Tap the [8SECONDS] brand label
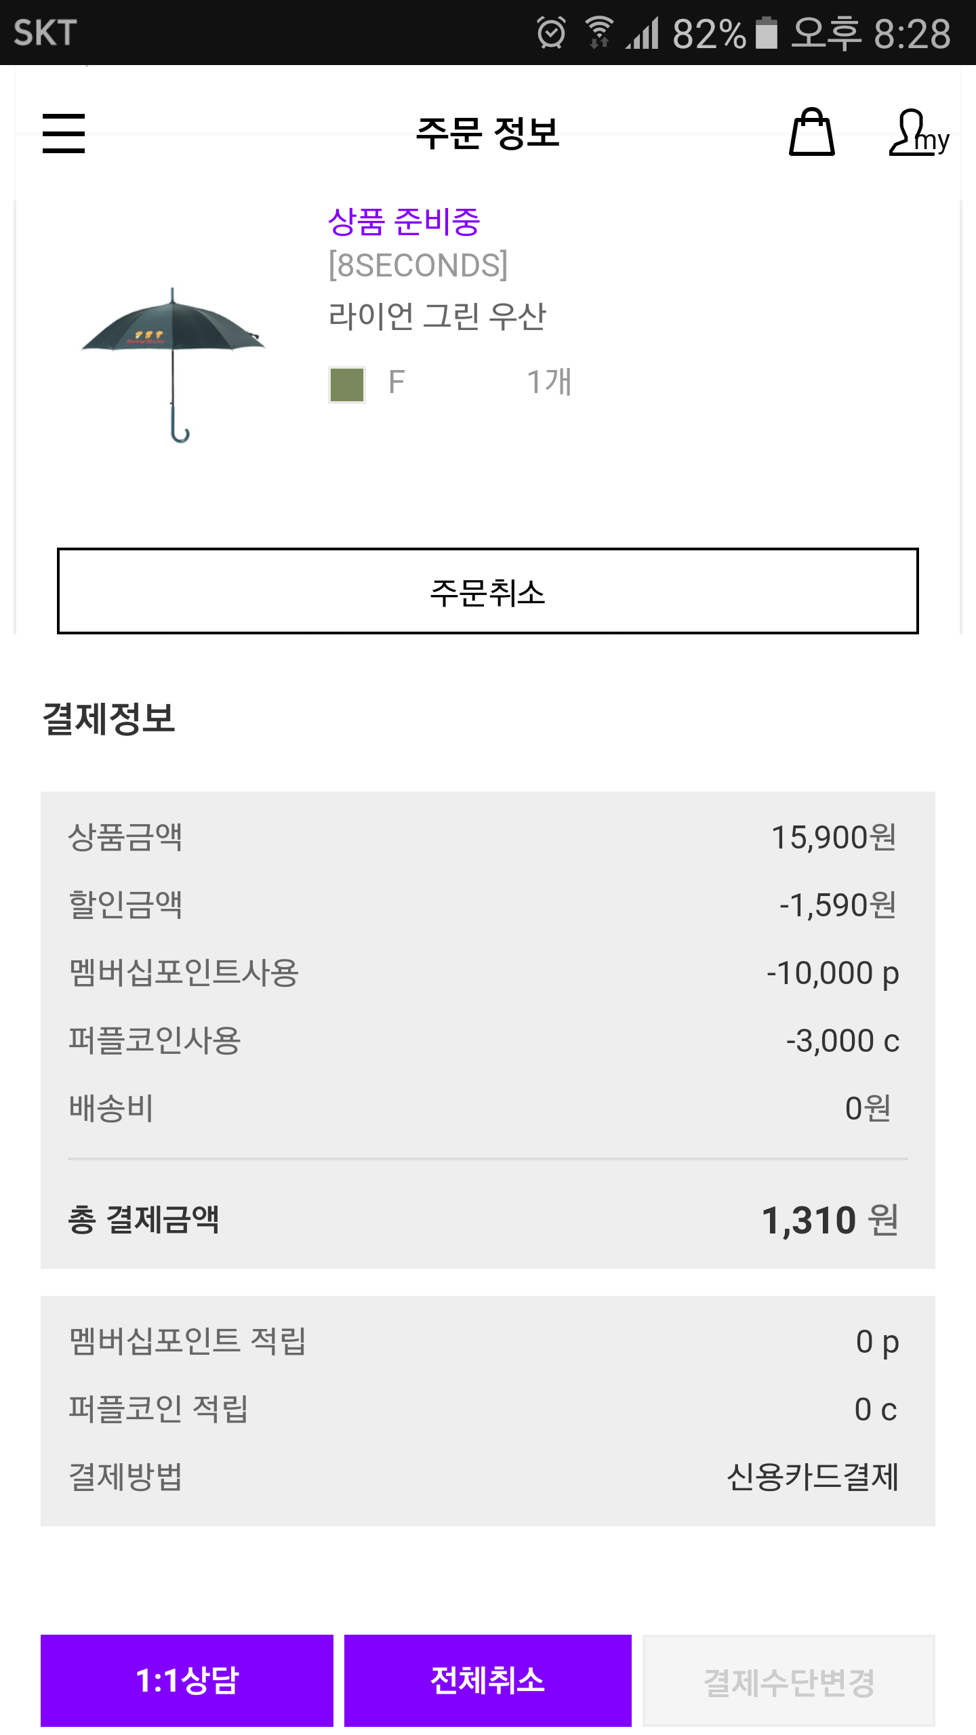The width and height of the screenshot is (976, 1735). [418, 265]
